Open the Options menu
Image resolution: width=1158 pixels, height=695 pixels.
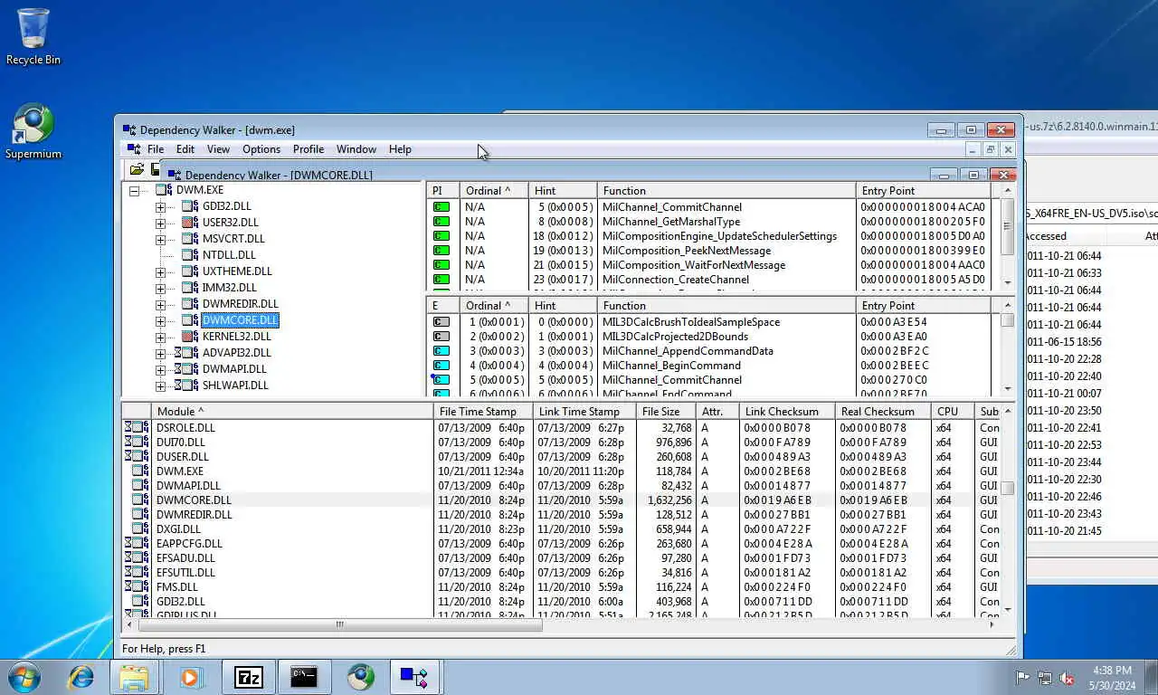coord(261,149)
